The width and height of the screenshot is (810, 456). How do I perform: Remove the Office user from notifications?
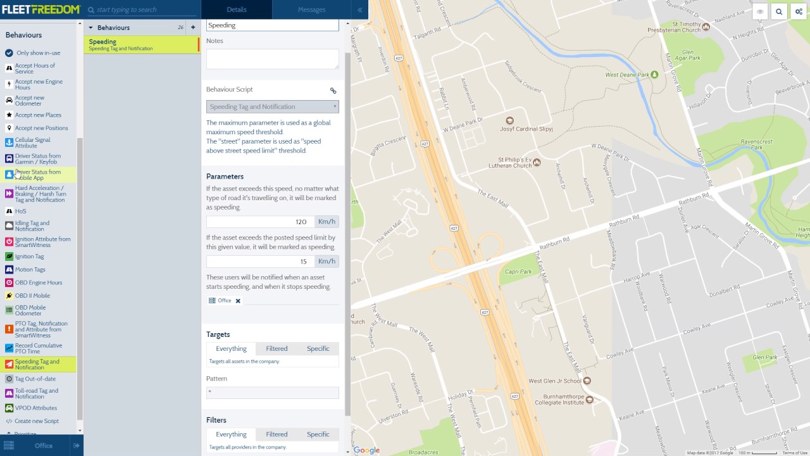(x=238, y=301)
